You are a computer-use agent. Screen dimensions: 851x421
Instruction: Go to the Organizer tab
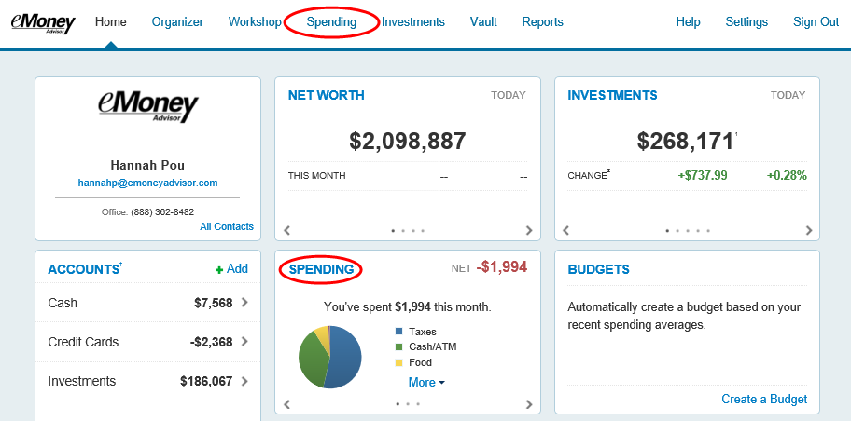[177, 22]
